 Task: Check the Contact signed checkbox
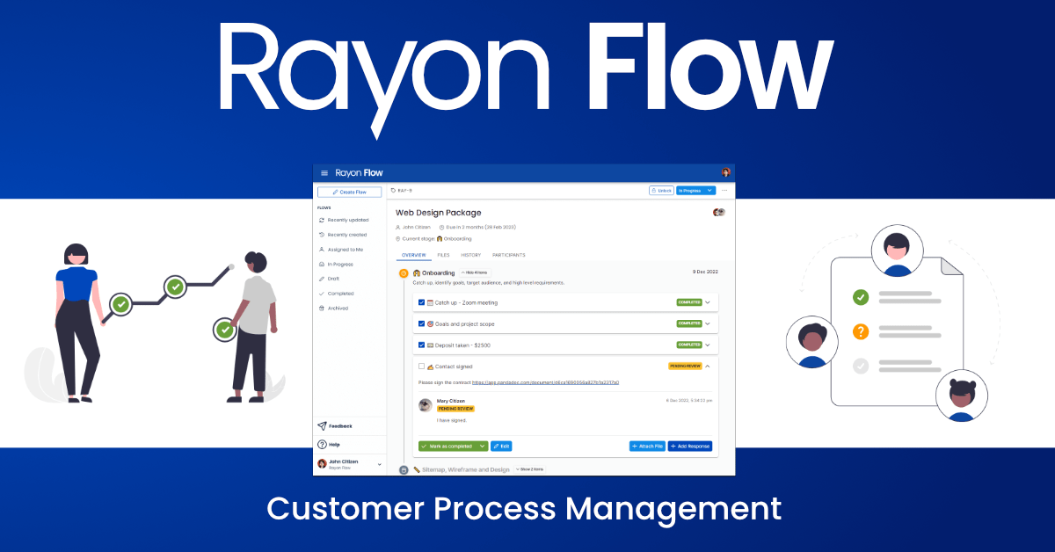(421, 366)
